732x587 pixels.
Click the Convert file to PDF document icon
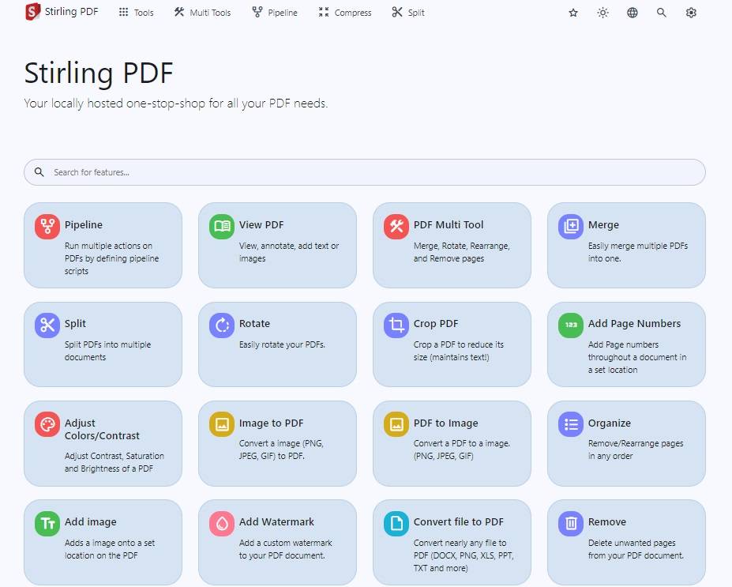coord(396,524)
